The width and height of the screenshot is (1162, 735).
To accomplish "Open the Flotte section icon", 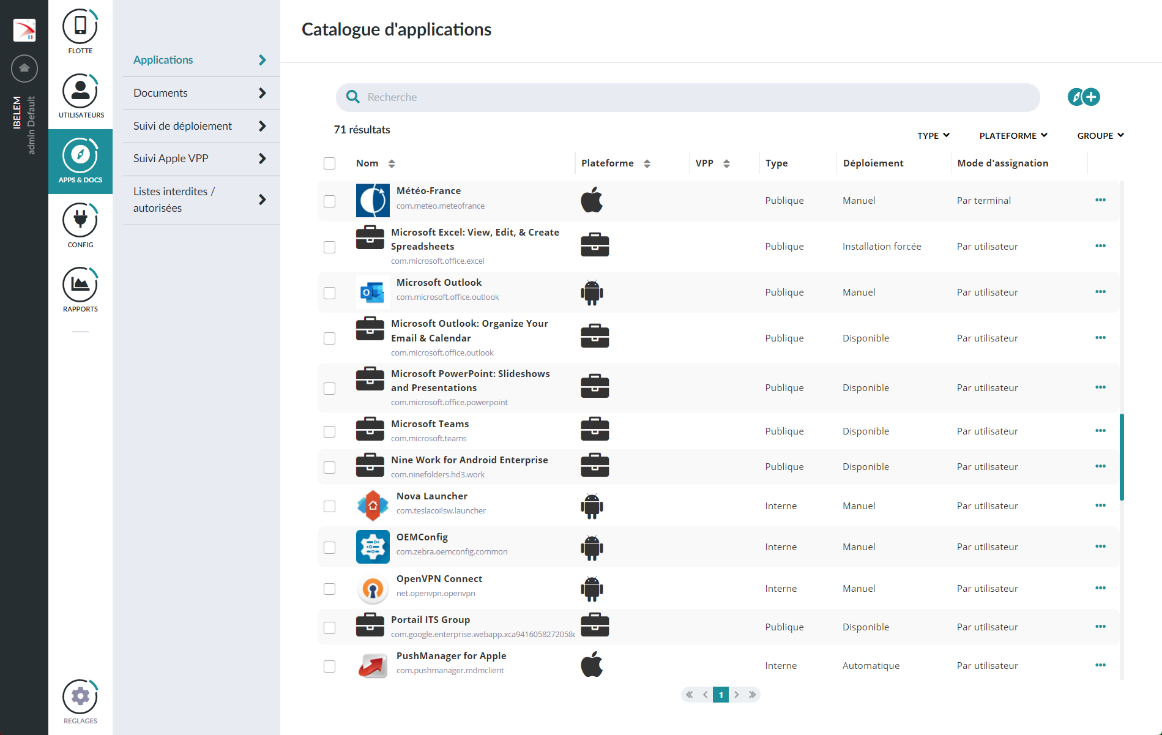I will click(x=80, y=27).
